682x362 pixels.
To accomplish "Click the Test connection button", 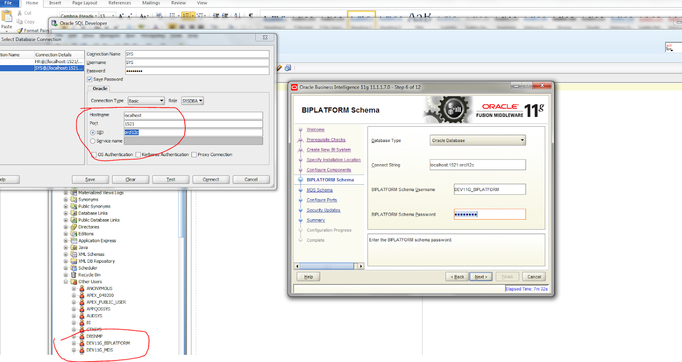I will (x=171, y=180).
